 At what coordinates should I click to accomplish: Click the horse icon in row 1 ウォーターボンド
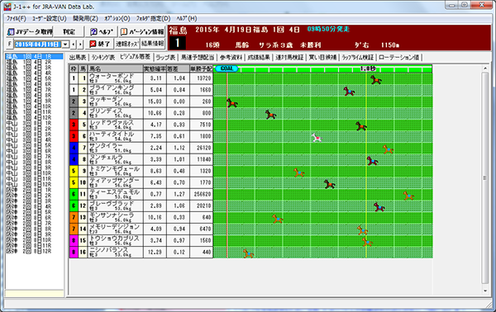pos(376,80)
